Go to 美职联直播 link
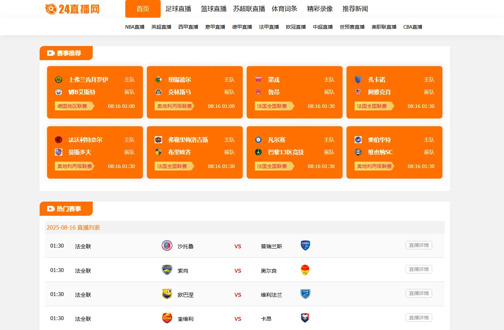Screen dimensions: 504x330 [x=384, y=27]
